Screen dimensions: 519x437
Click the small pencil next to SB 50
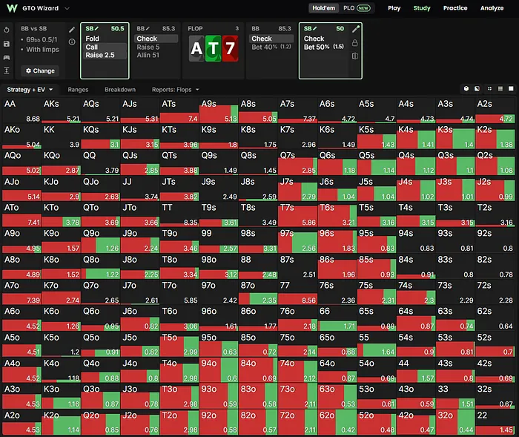click(315, 28)
